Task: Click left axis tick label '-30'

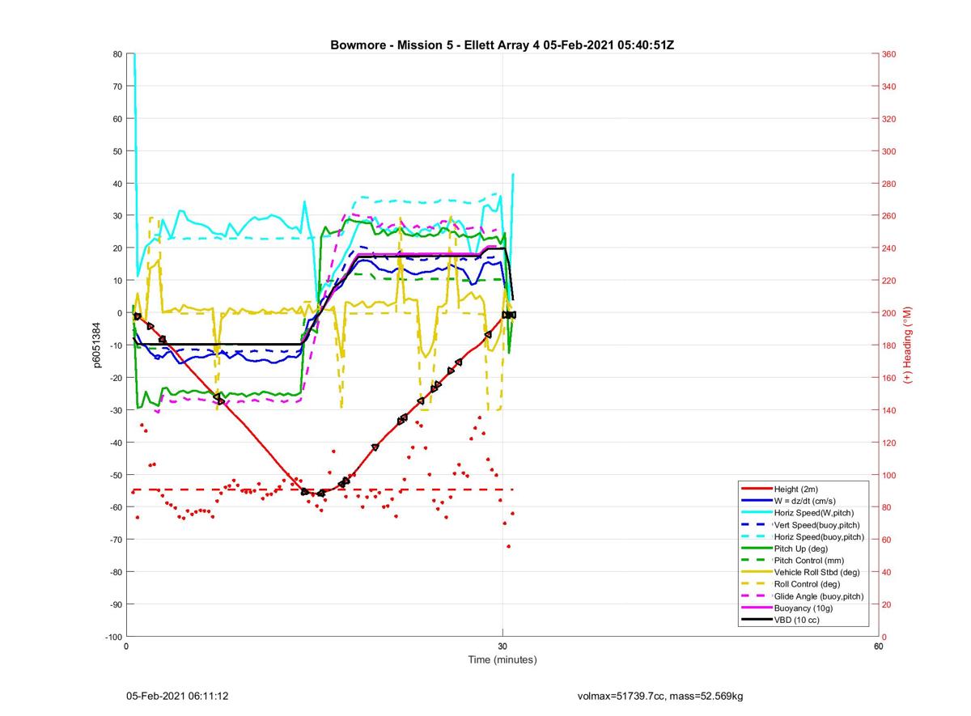Action: point(116,410)
